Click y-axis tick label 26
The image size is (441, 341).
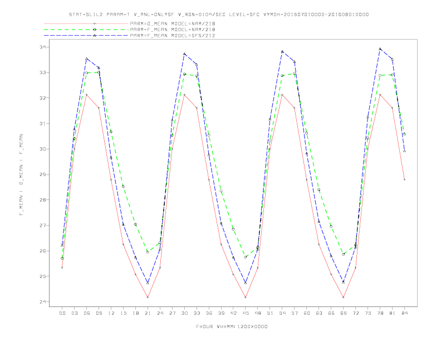coord(43,251)
